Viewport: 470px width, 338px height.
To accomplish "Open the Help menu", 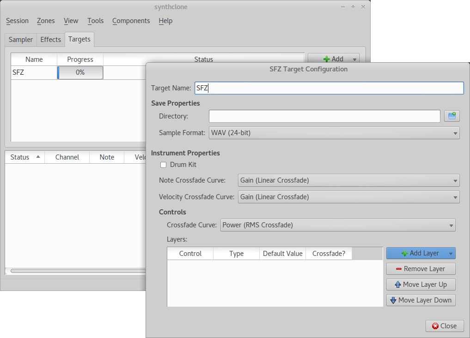I will point(165,21).
